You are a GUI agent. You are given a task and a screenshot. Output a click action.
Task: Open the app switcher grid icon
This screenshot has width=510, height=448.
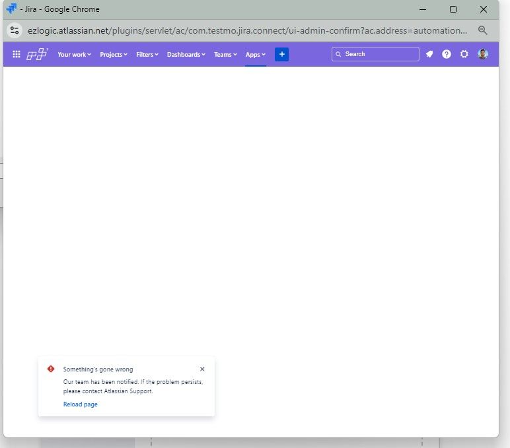point(17,54)
